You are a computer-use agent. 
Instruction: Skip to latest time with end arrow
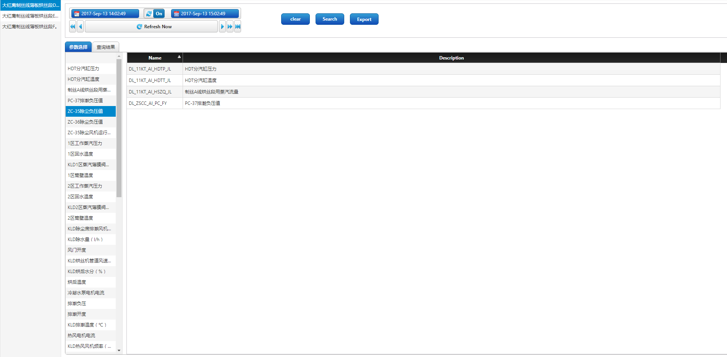click(x=238, y=27)
